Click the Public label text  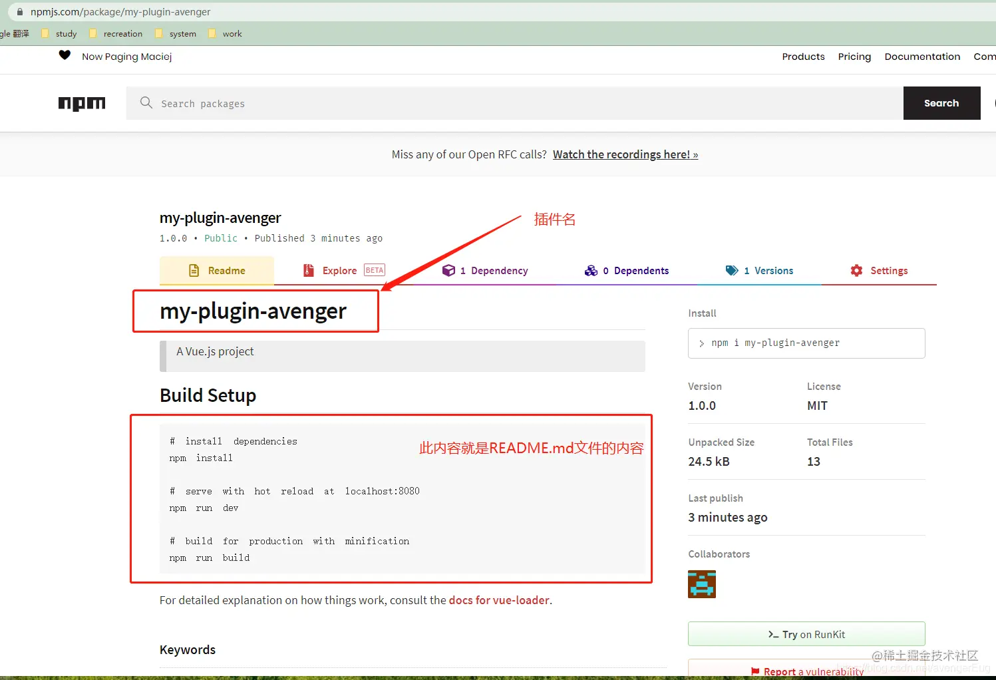pyautogui.click(x=220, y=238)
